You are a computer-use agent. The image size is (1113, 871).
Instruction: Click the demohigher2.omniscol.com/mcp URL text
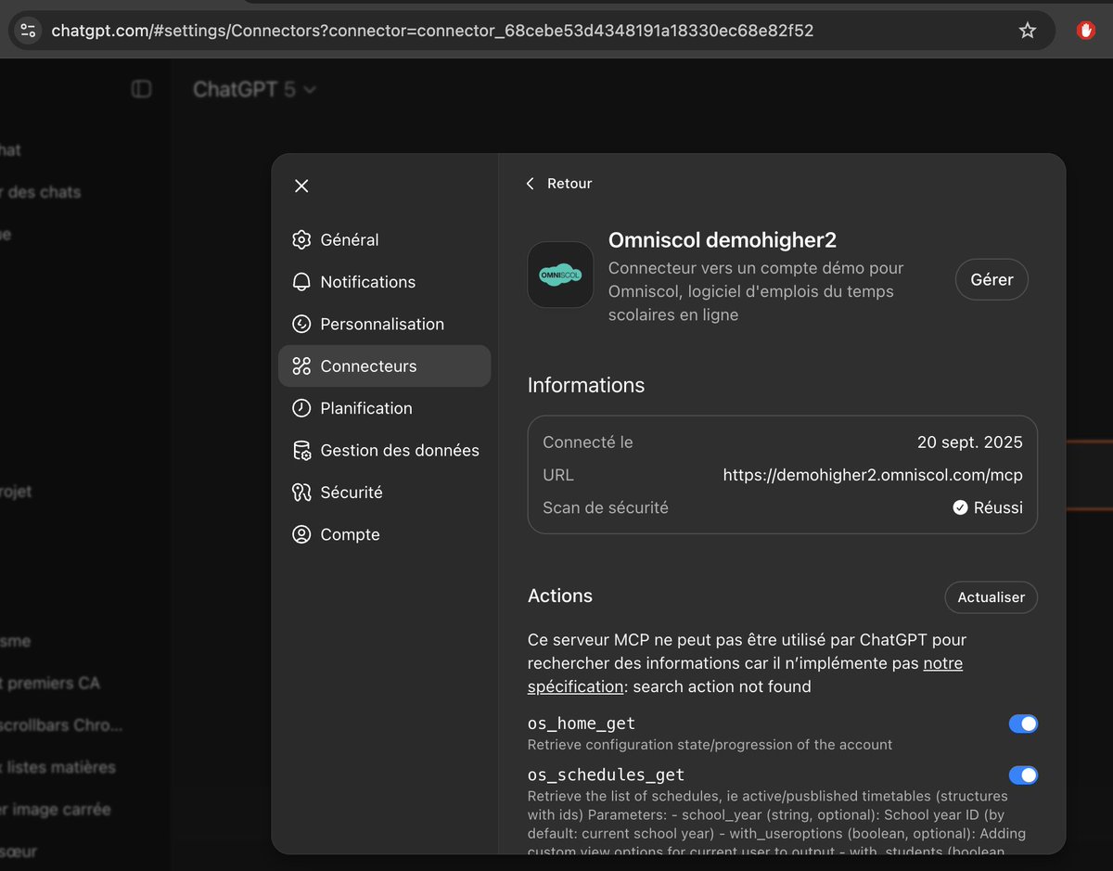click(873, 475)
